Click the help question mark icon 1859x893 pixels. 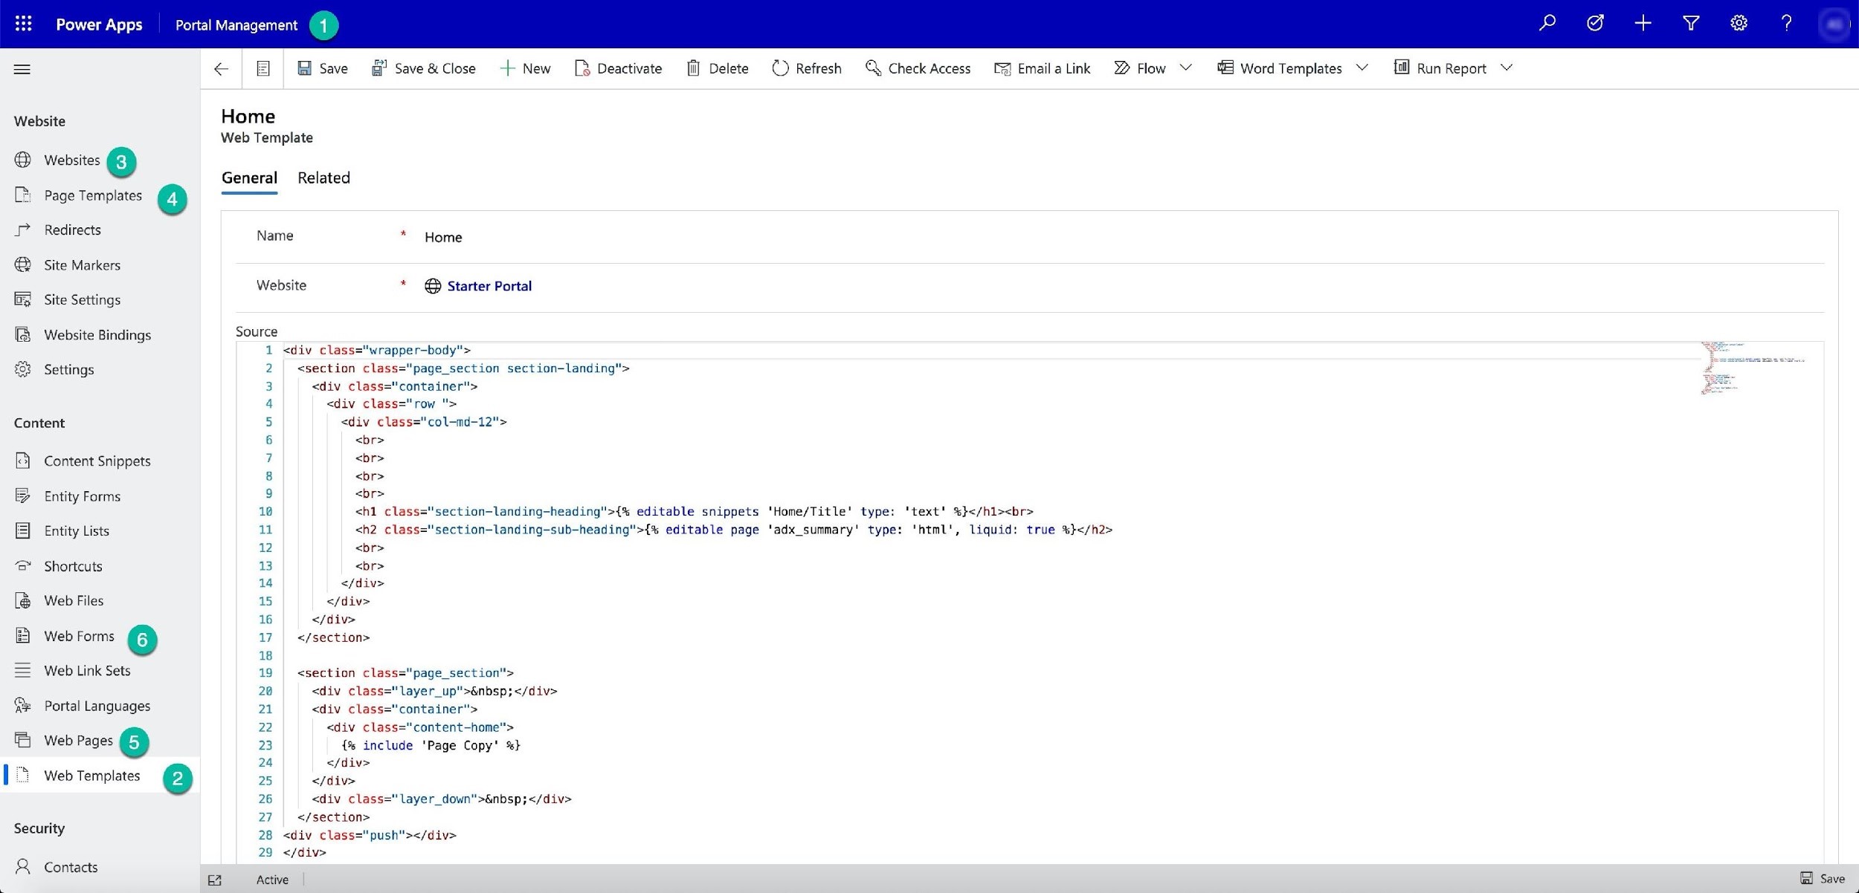[x=1786, y=23]
